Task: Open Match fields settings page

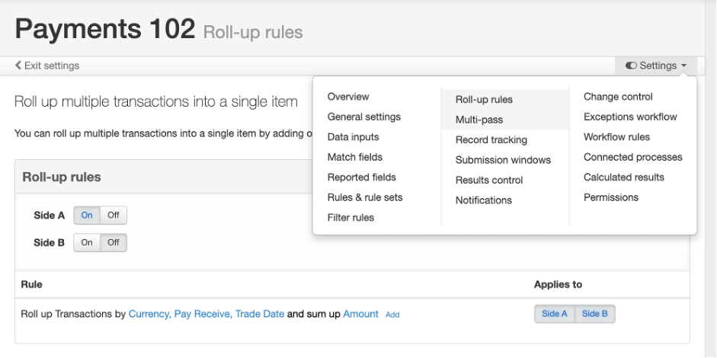Action: pos(355,157)
